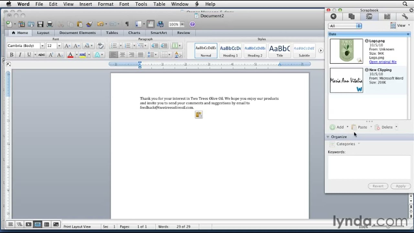Toggle Underline formatting
This screenshot has width=414, height=233.
click(x=29, y=55)
